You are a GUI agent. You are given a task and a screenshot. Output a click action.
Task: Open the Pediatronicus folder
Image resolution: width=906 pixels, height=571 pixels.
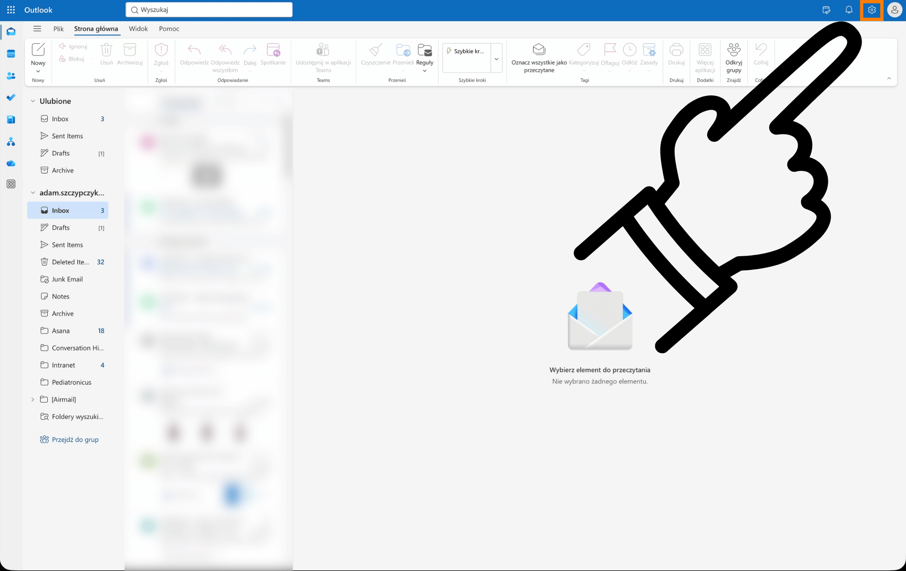click(68, 382)
